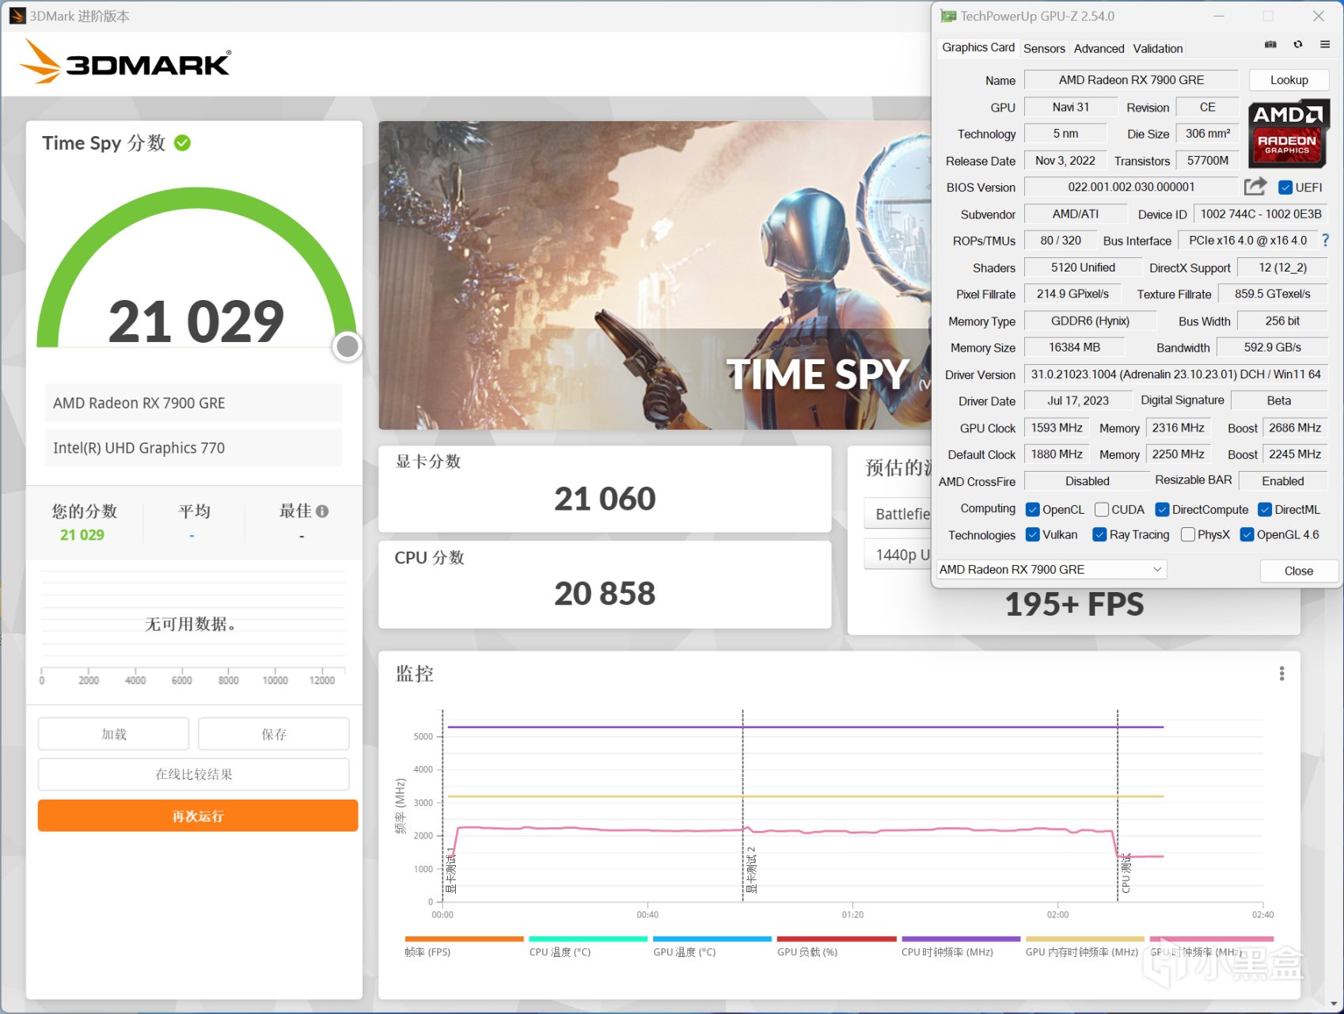The height and width of the screenshot is (1014, 1344).
Task: Click the 在线比较结果 button
Action: [194, 774]
